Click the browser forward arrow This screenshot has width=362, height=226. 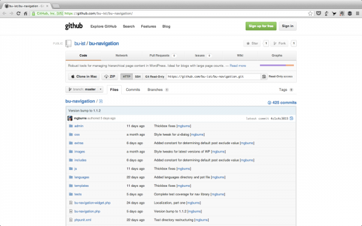(x=11, y=13)
